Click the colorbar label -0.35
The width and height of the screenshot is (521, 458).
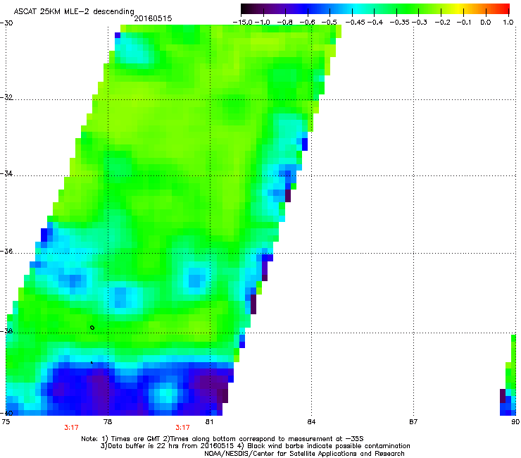(400, 23)
